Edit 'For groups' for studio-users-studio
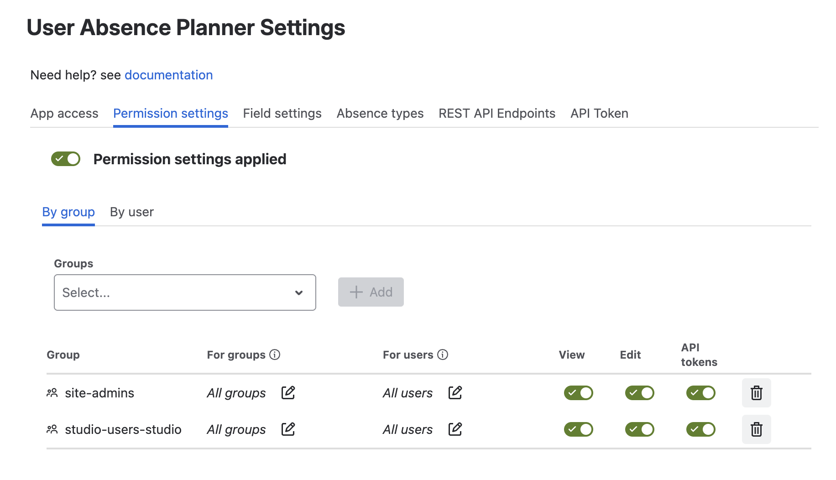836x480 pixels. point(288,429)
